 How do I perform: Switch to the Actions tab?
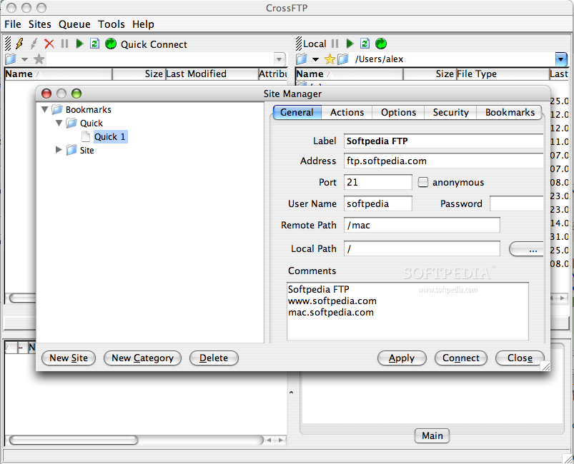point(347,112)
